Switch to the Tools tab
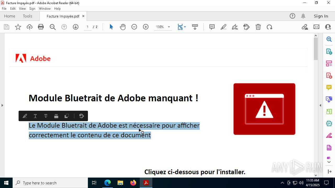Screen dimensions: 335x188 pyautogui.click(x=27, y=16)
